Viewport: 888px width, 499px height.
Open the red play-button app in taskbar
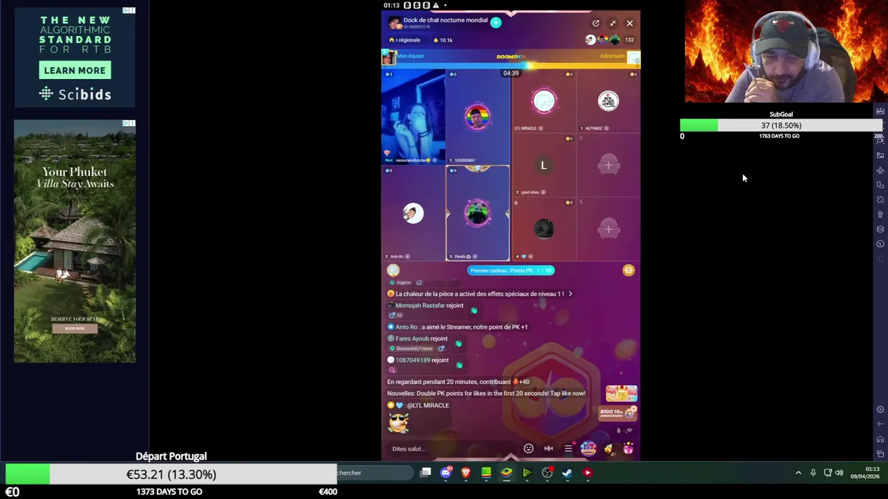[588, 473]
